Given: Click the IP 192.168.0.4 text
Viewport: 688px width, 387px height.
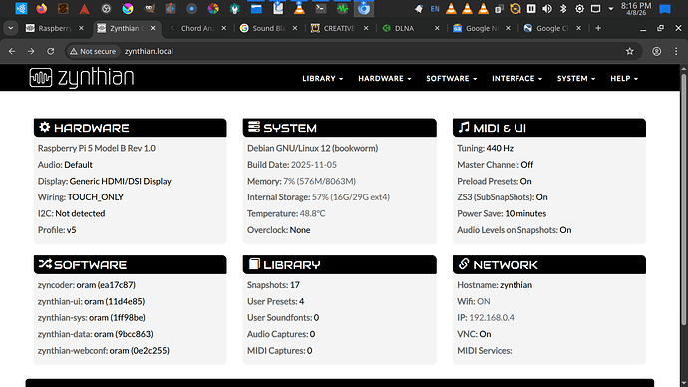Looking at the screenshot, I should (x=486, y=317).
